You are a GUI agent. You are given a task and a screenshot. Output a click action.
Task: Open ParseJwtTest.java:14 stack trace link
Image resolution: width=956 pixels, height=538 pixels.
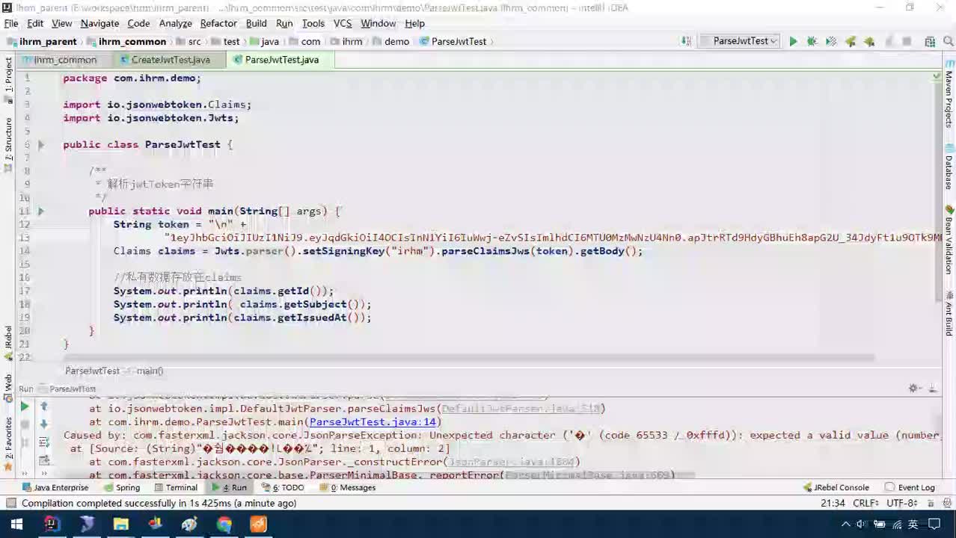pos(373,422)
